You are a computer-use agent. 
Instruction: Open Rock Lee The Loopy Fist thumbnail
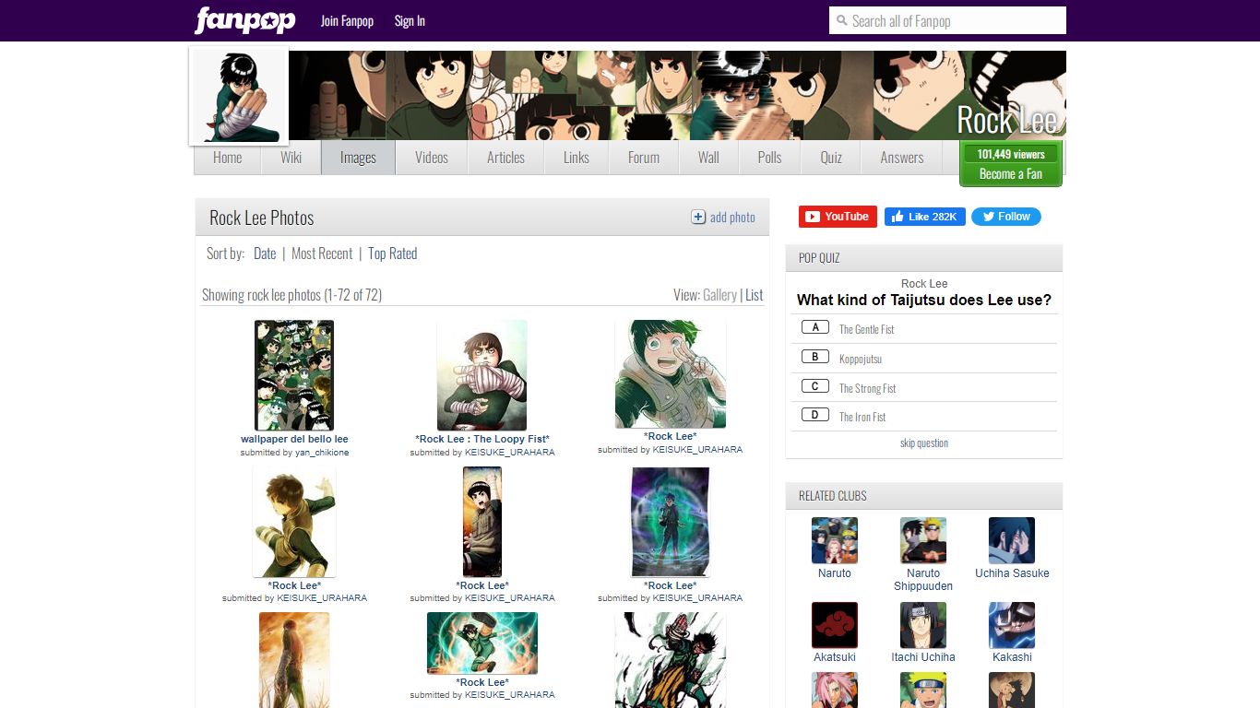[482, 375]
